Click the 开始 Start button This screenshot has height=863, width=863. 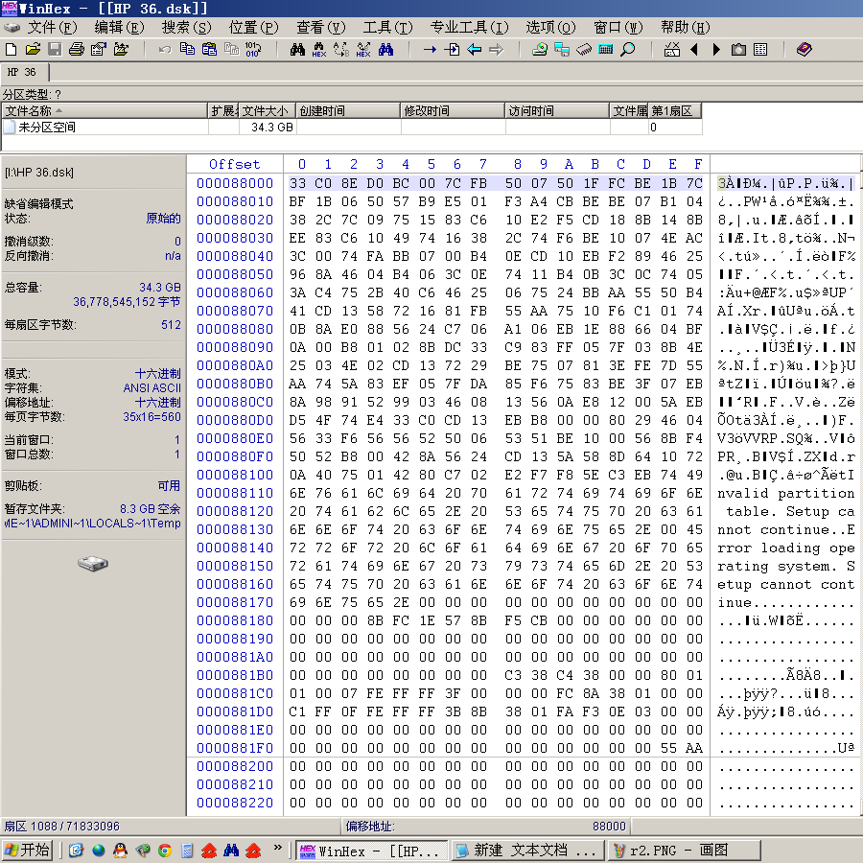(x=28, y=850)
